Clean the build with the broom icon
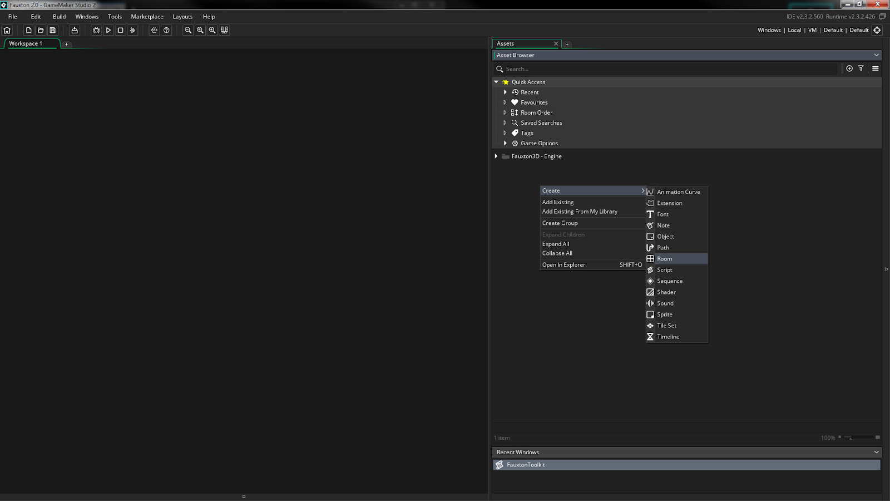Screen dimensions: 890x501 pos(132,30)
